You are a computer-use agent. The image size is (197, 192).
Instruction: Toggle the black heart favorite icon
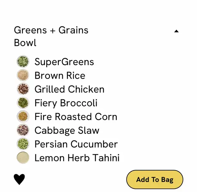pyautogui.click(x=19, y=179)
